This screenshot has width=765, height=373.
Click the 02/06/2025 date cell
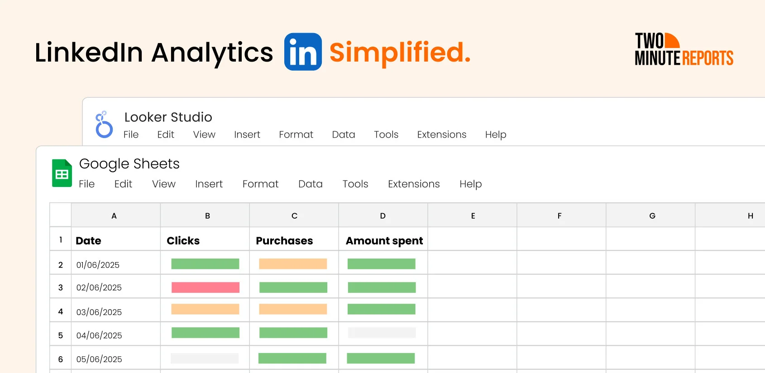[x=115, y=286]
